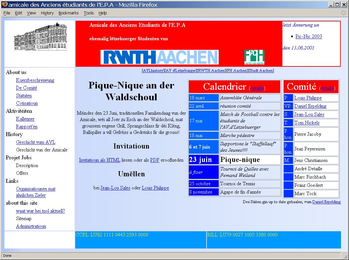349x260 pixels.
Task: Click the 'Agape de fin d'année' entry
Action: [250, 192]
